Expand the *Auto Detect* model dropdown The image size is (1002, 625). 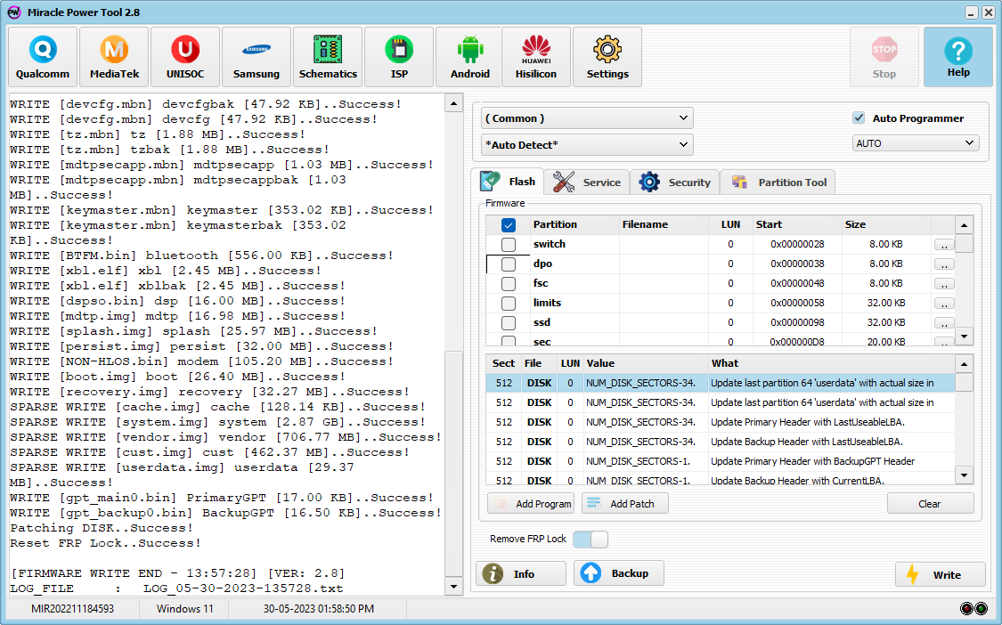(x=587, y=145)
